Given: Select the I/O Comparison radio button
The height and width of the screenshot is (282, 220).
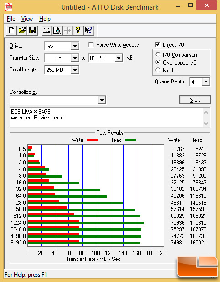Looking at the screenshot, I should click(x=158, y=54).
